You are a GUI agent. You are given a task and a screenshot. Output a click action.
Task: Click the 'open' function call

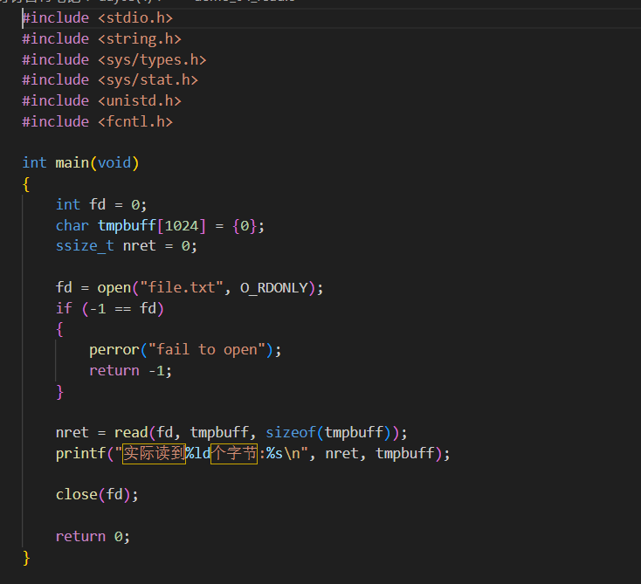pos(114,288)
